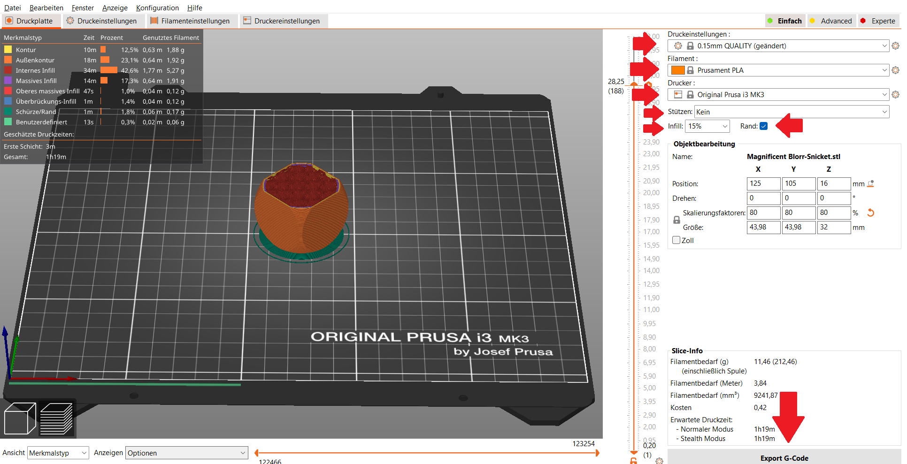Click the orange Prusament PLA color swatch
The width and height of the screenshot is (907, 464).
677,70
